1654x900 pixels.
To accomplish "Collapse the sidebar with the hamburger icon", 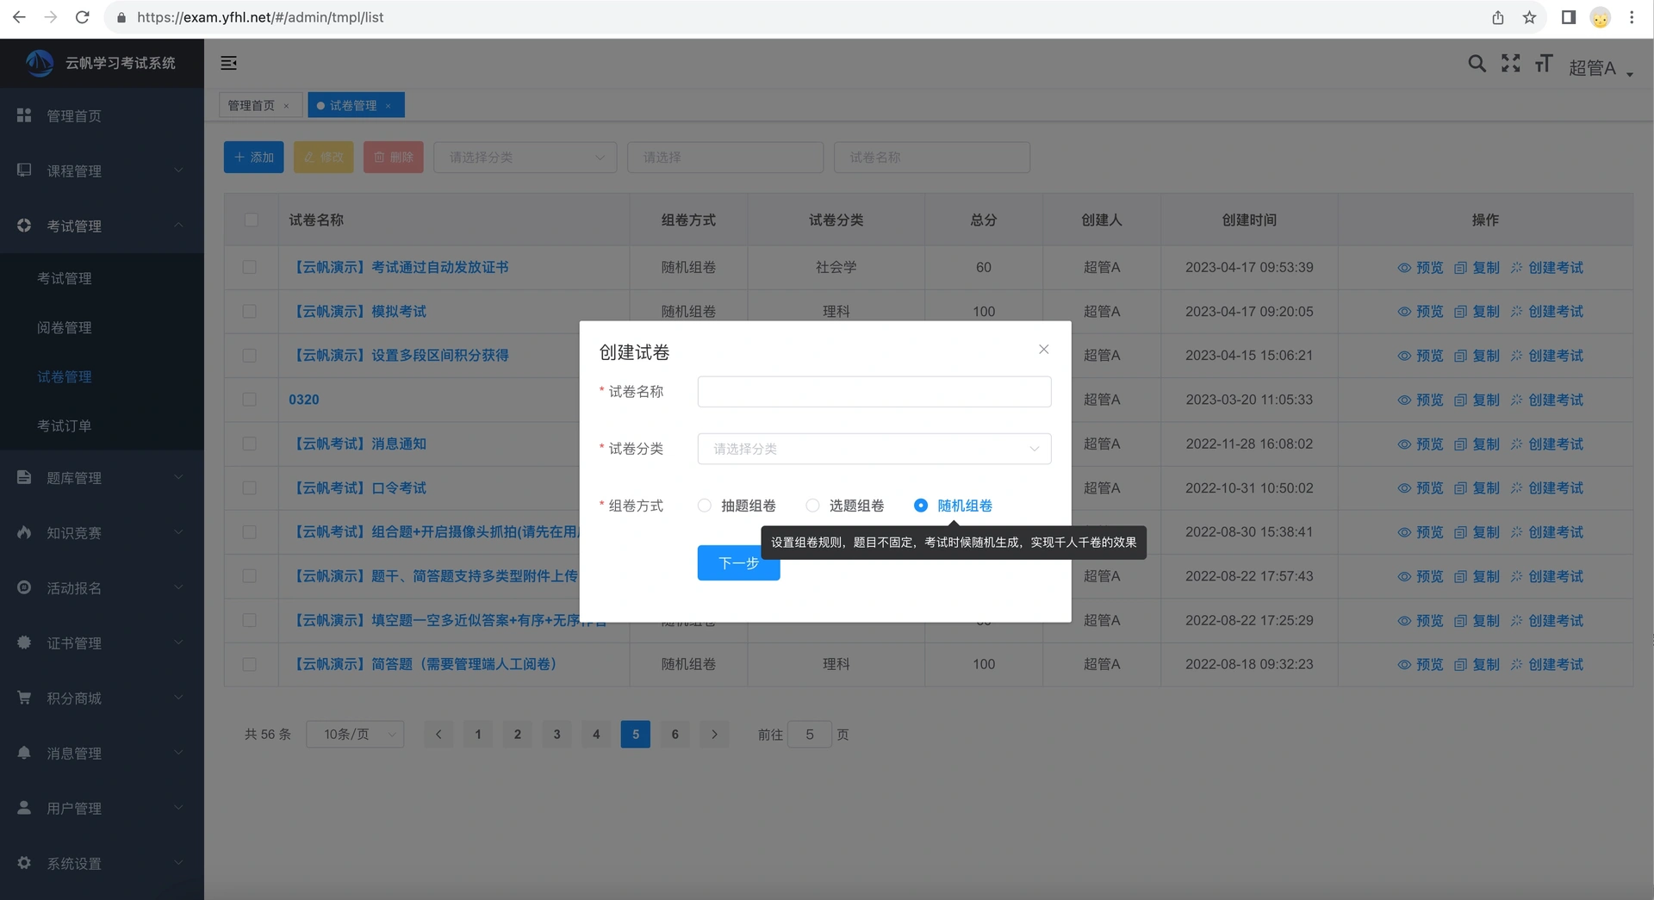I will click(229, 63).
